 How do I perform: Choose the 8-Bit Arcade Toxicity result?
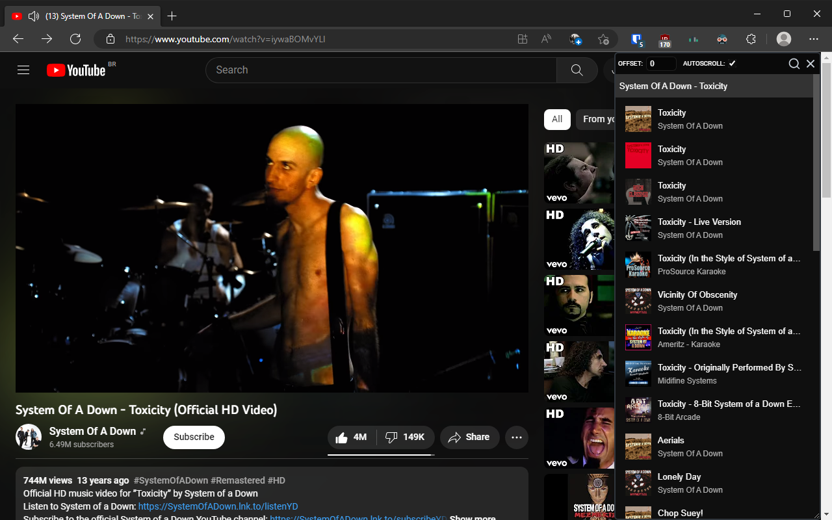pos(714,410)
